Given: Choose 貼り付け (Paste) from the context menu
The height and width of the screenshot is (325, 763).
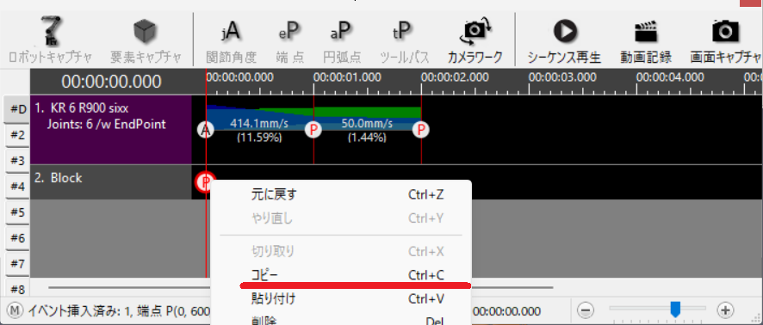Looking at the screenshot, I should 340,298.
